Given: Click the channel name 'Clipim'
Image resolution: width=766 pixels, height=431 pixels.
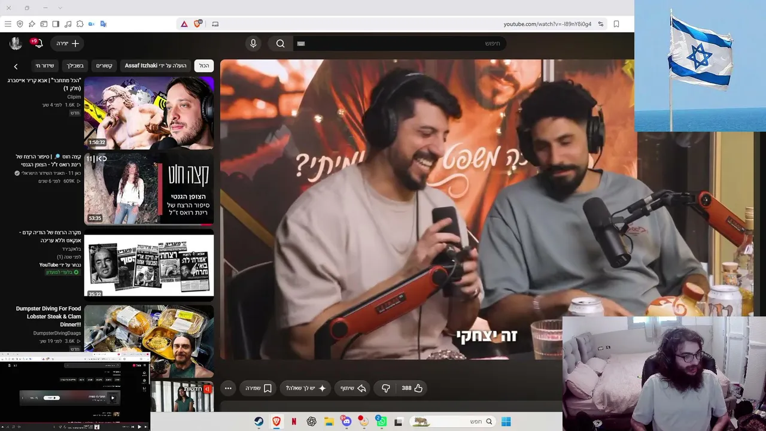Looking at the screenshot, I should (x=74, y=96).
